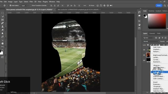
Task: Click the align left edges icon
Action: [51, 5]
